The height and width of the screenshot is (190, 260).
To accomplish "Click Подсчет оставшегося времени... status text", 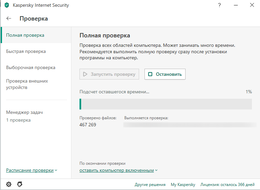I will [115, 92].
